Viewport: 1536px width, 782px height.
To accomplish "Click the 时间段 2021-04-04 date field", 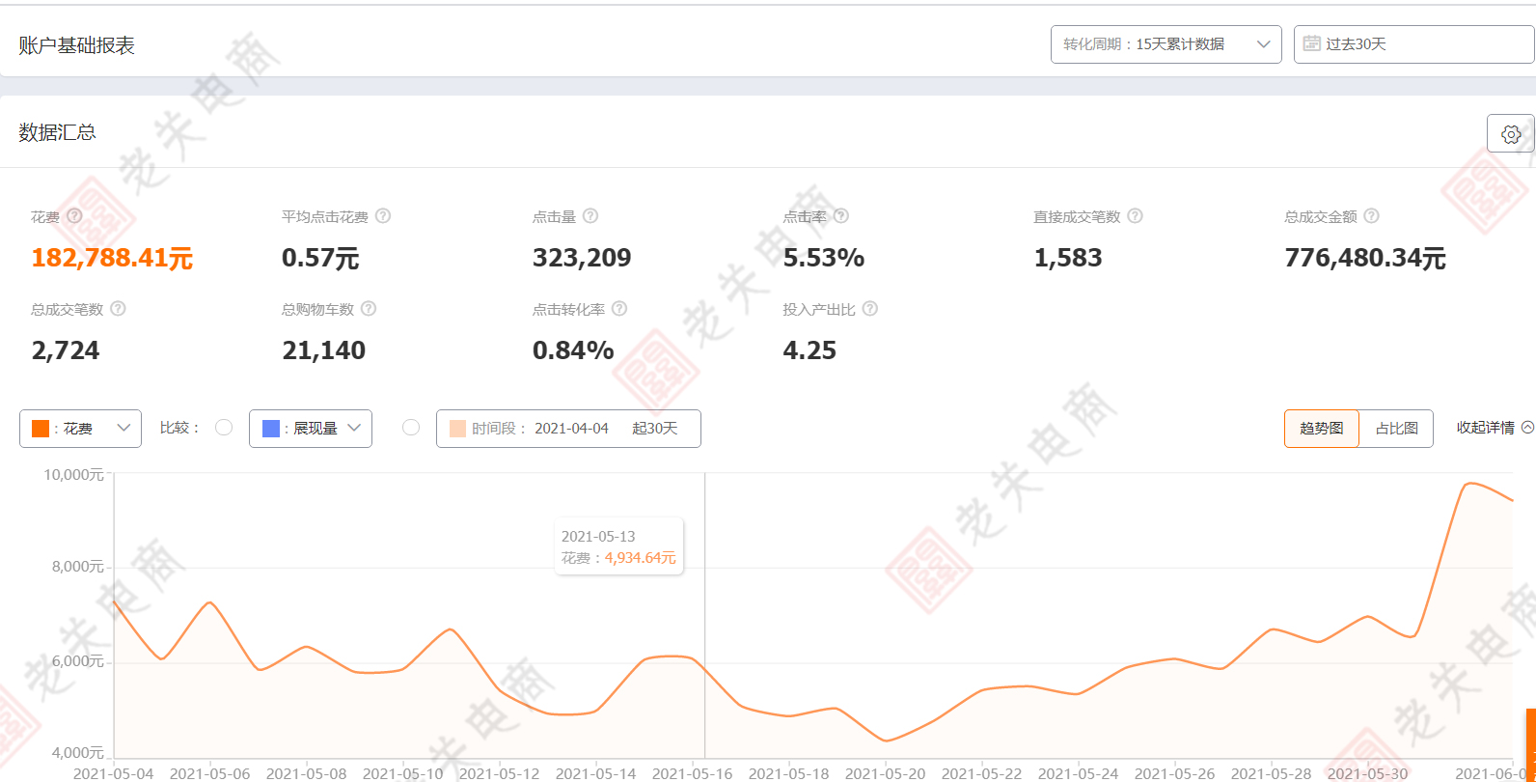I will tap(568, 429).
